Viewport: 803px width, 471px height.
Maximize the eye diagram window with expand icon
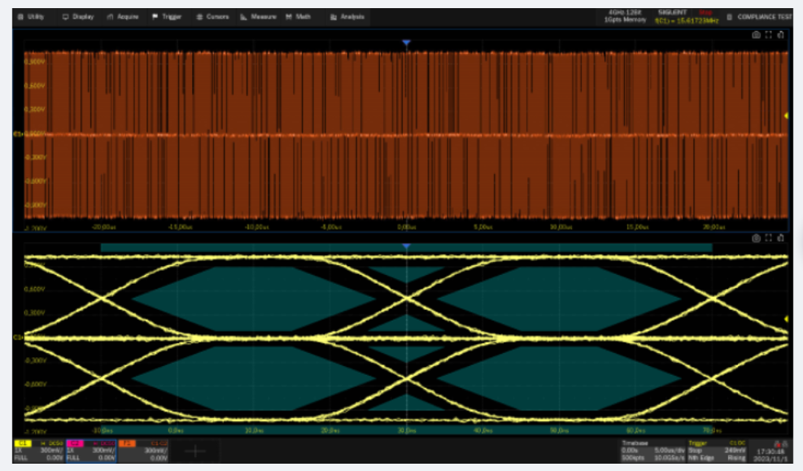(768, 238)
